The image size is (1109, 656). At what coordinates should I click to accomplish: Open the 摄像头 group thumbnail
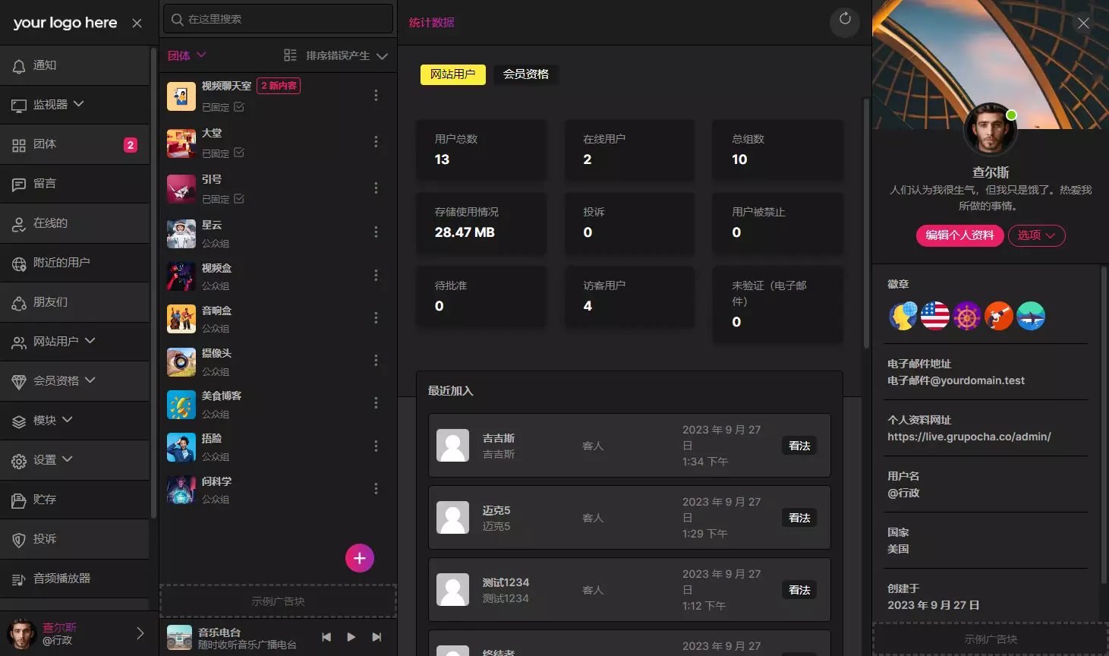pos(181,362)
